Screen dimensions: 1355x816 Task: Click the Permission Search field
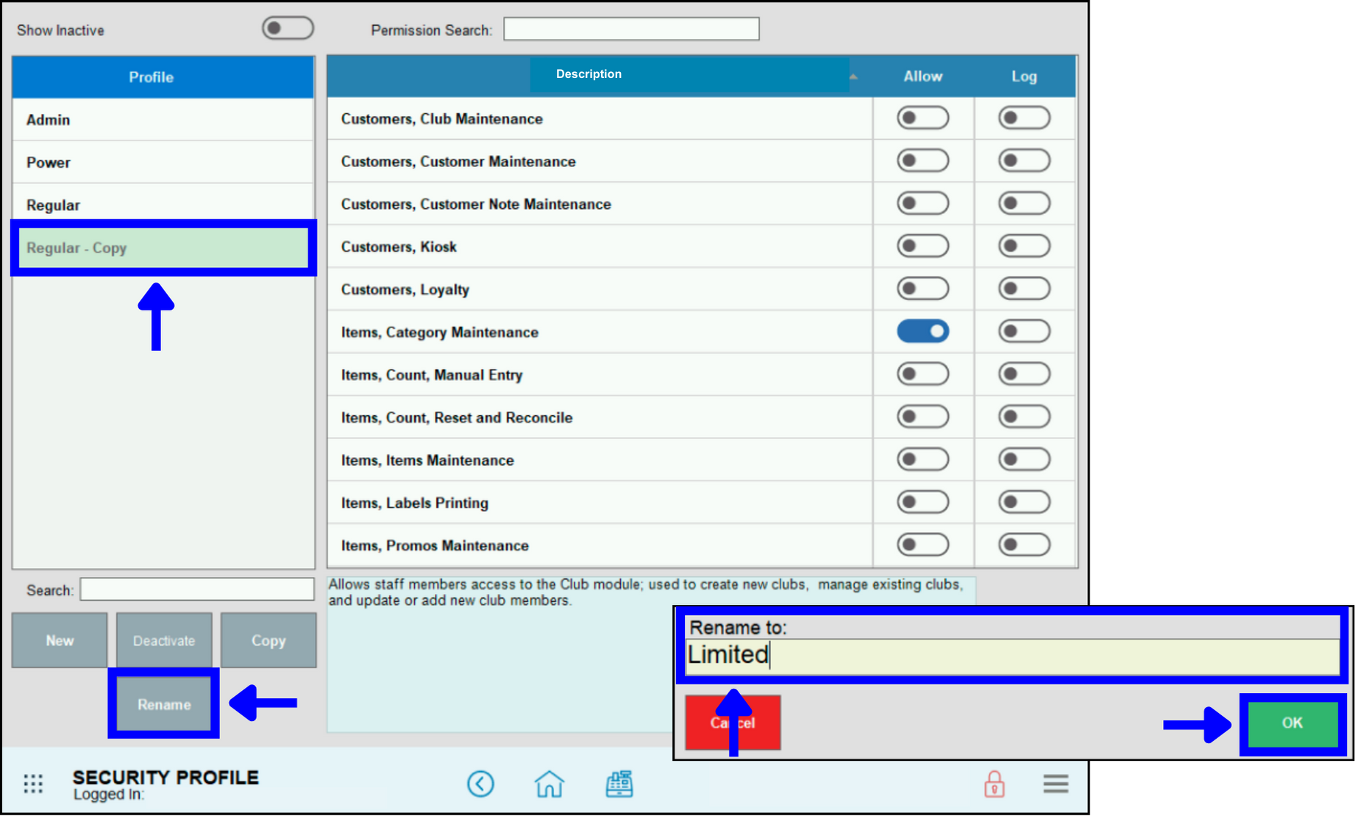631,29
